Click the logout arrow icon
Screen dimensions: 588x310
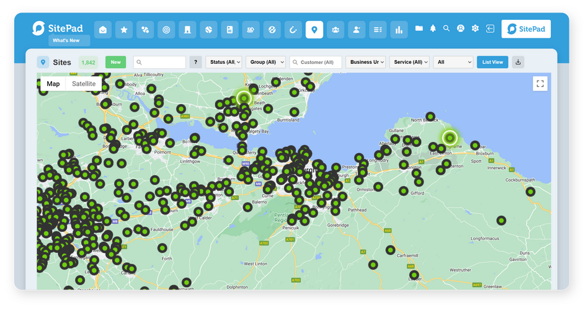[x=490, y=29]
